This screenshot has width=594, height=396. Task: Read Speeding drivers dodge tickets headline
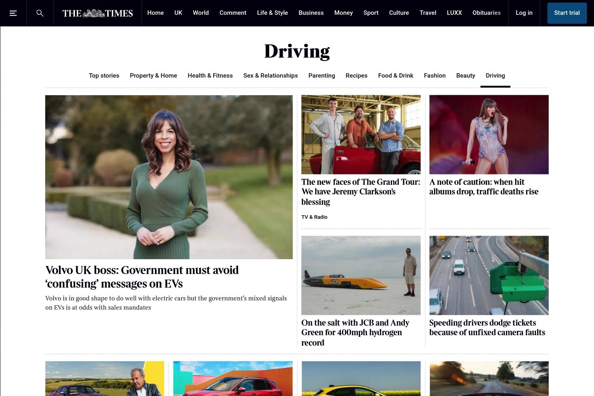click(487, 328)
